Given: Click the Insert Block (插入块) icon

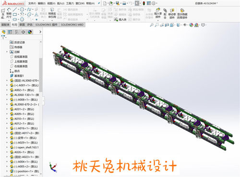Looking at the screenshot, I should click(x=116, y=20).
